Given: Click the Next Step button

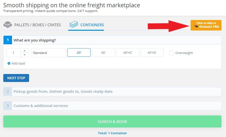Looking at the screenshot, I should 16,78.
